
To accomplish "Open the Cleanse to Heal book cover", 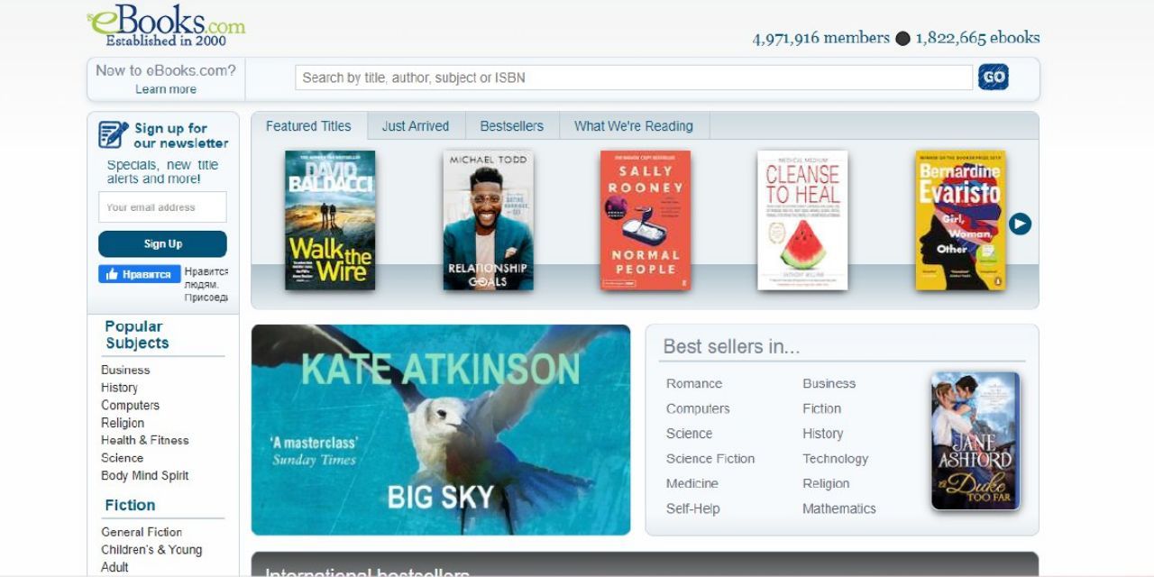I will point(802,220).
